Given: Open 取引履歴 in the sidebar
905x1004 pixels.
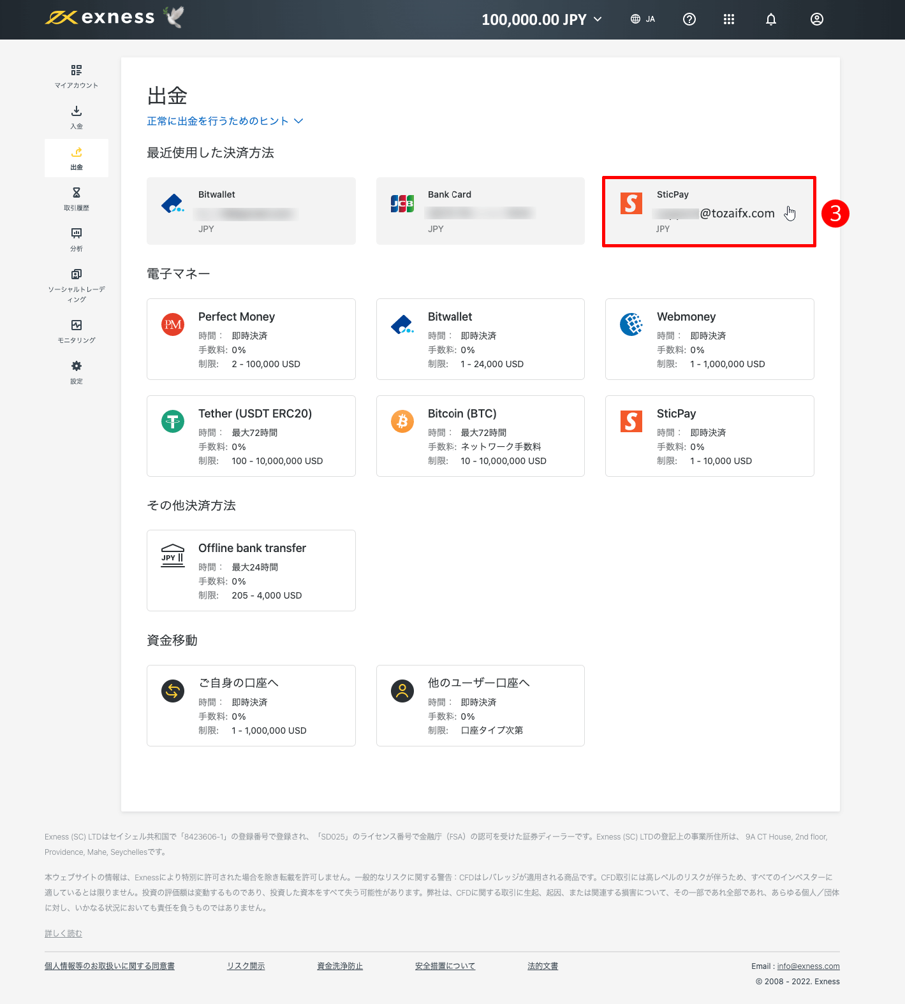Looking at the screenshot, I should coord(77,199).
